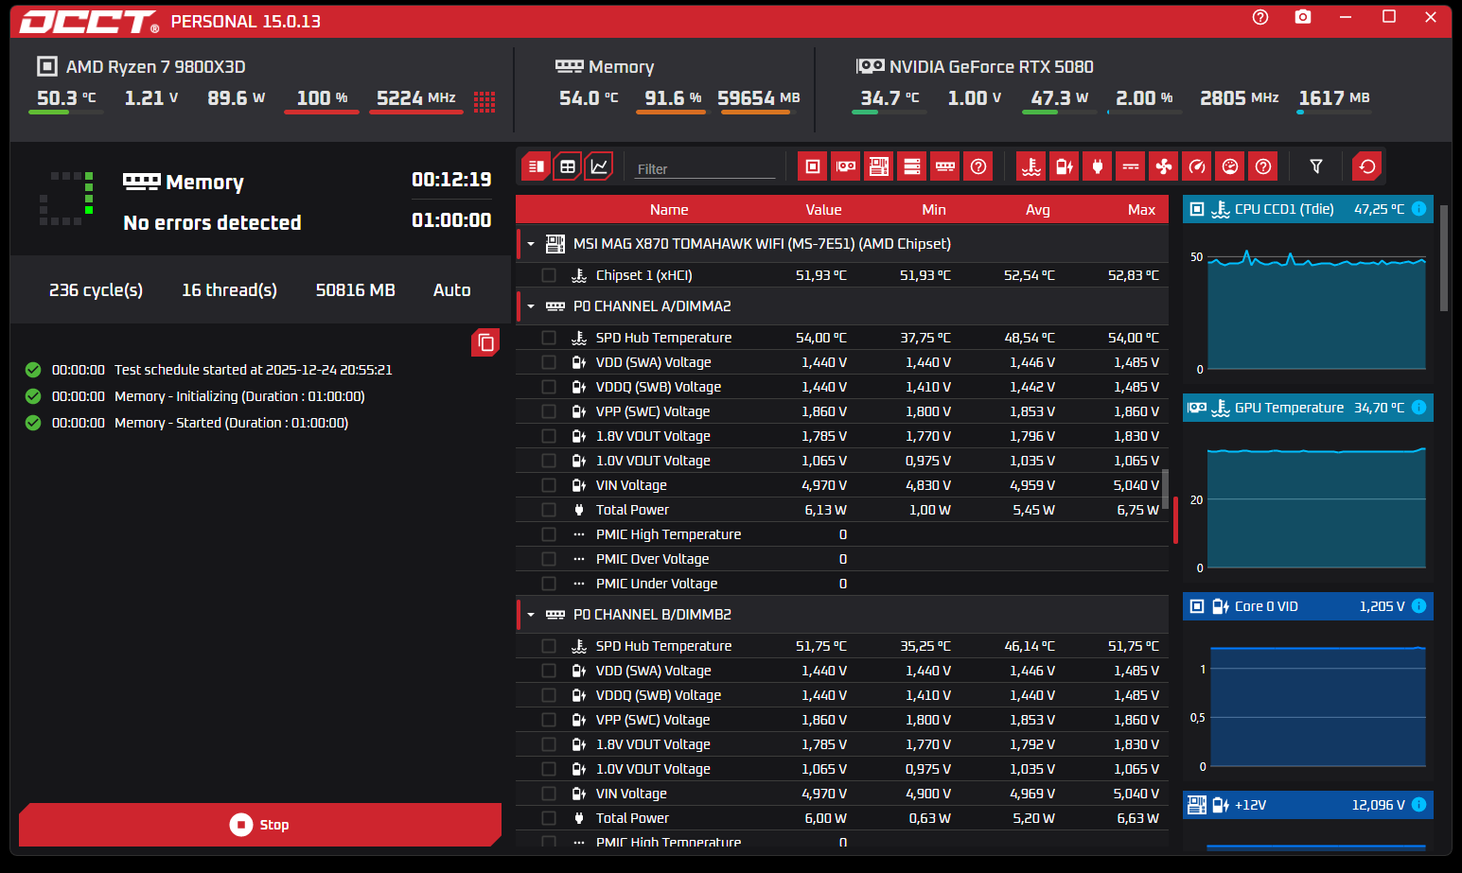Open the CPU core grid view icon

[484, 102]
